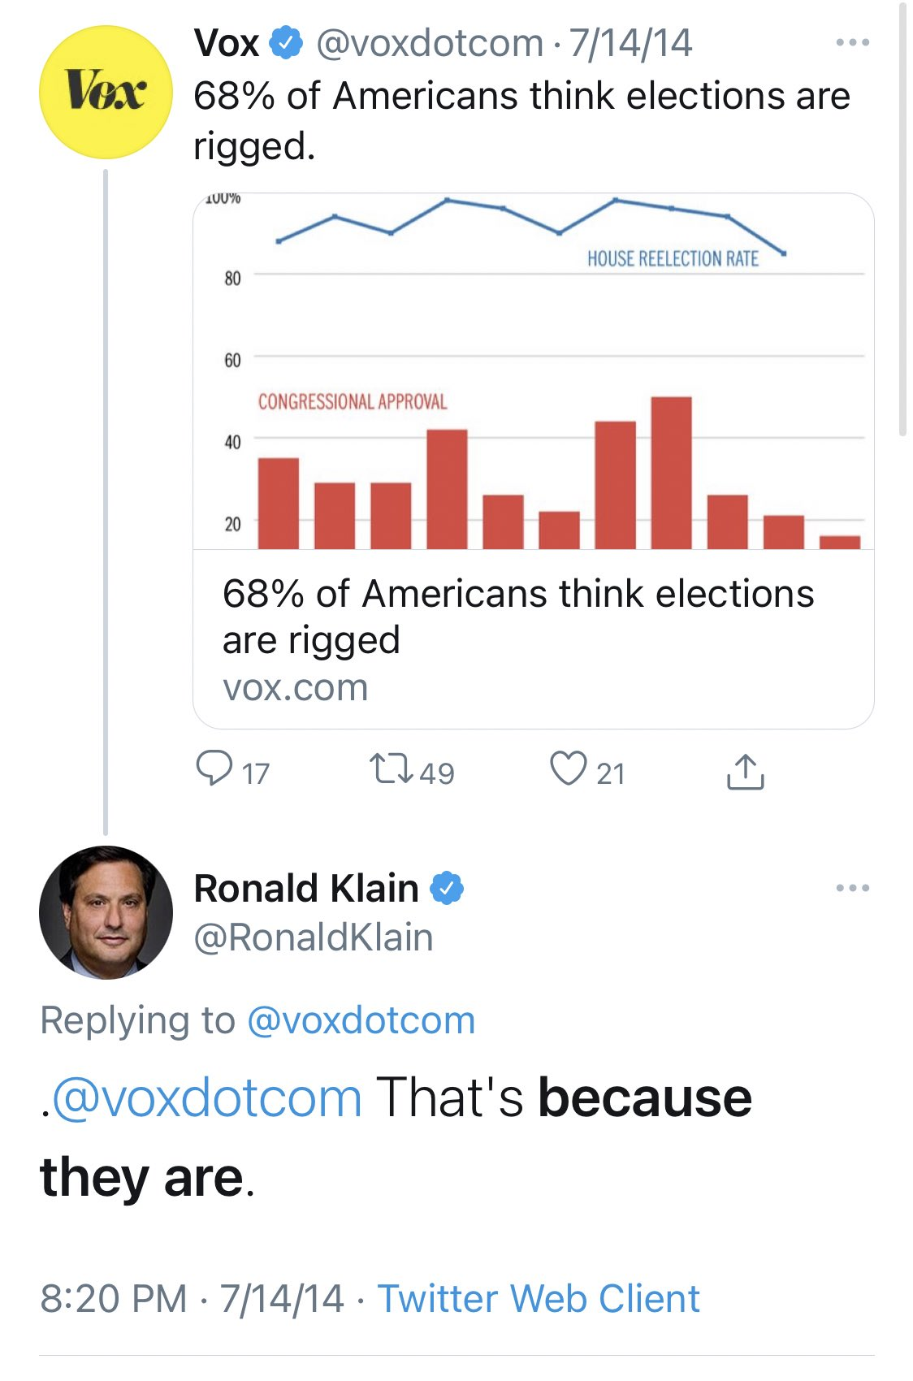This screenshot has width=913, height=1381.
Task: Open the Vox account name in the header
Action: tap(226, 42)
